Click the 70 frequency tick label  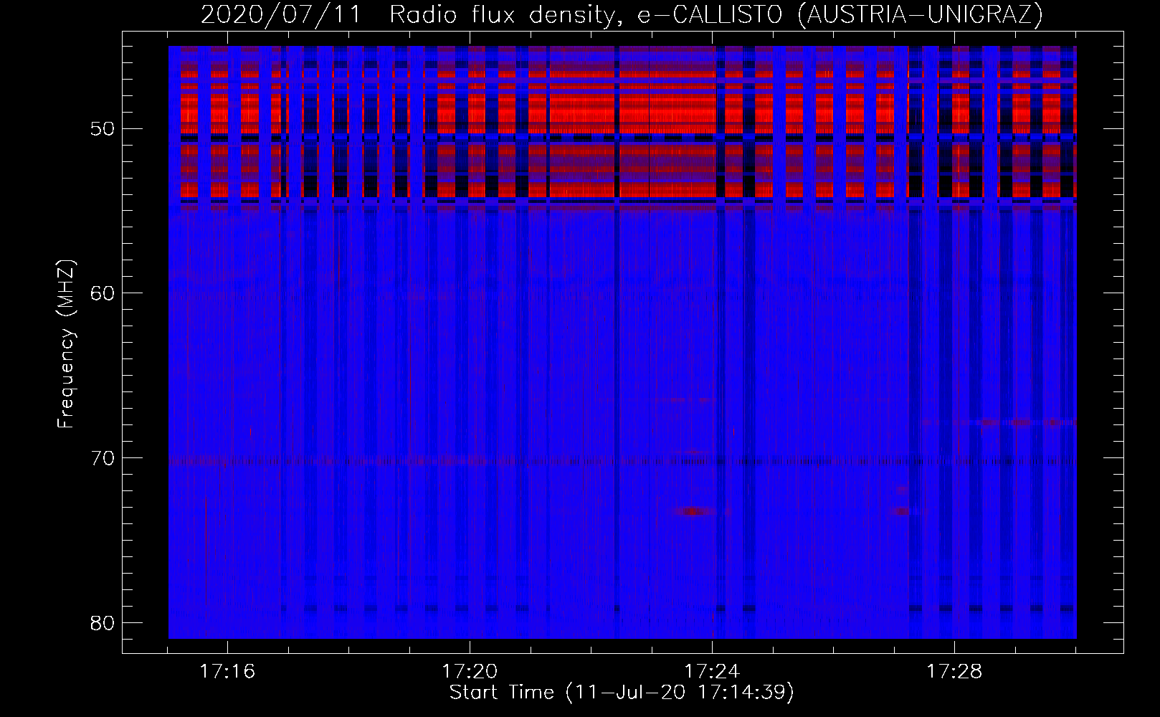(103, 458)
